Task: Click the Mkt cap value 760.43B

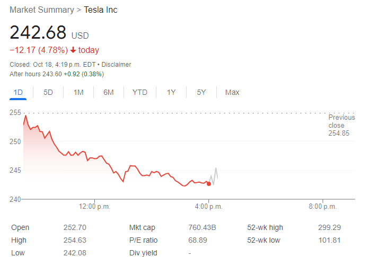Action: coord(202,227)
